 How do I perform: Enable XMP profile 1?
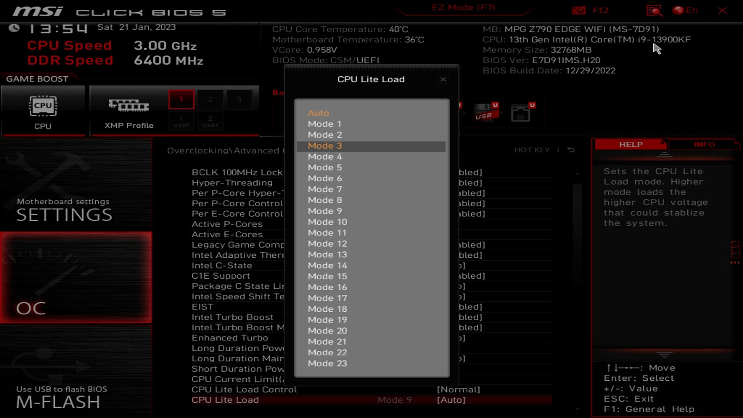coord(181,99)
